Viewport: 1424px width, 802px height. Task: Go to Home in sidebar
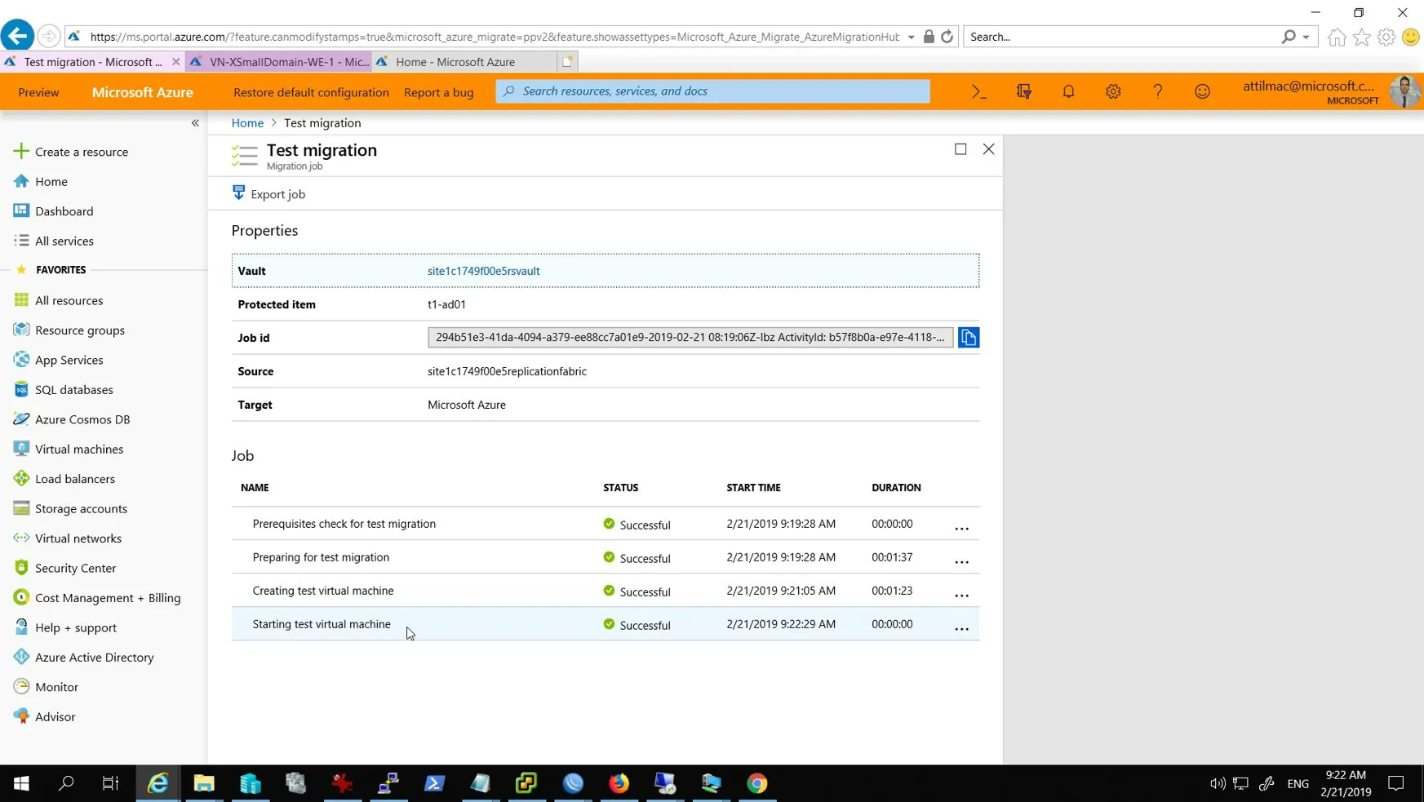41,181
